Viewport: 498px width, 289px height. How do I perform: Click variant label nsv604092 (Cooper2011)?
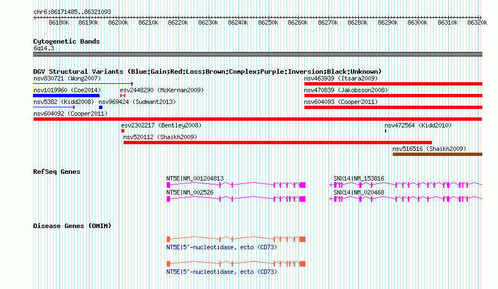71,113
